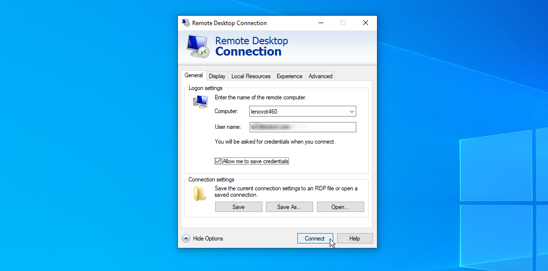Click the large Remote Desktop monitor banner icon

pyautogui.click(x=198, y=46)
